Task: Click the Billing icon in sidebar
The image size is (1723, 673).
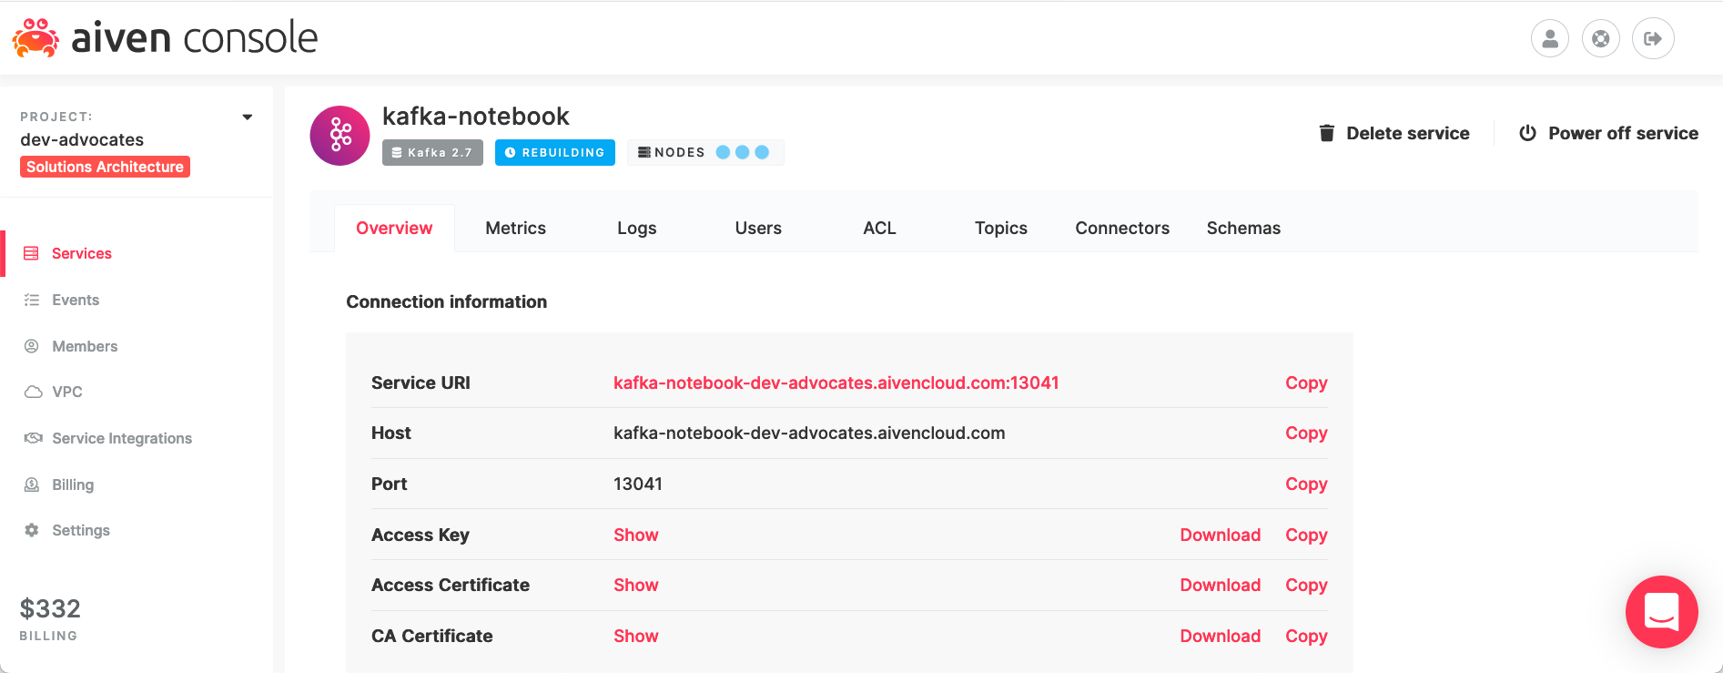Action: coord(32,484)
